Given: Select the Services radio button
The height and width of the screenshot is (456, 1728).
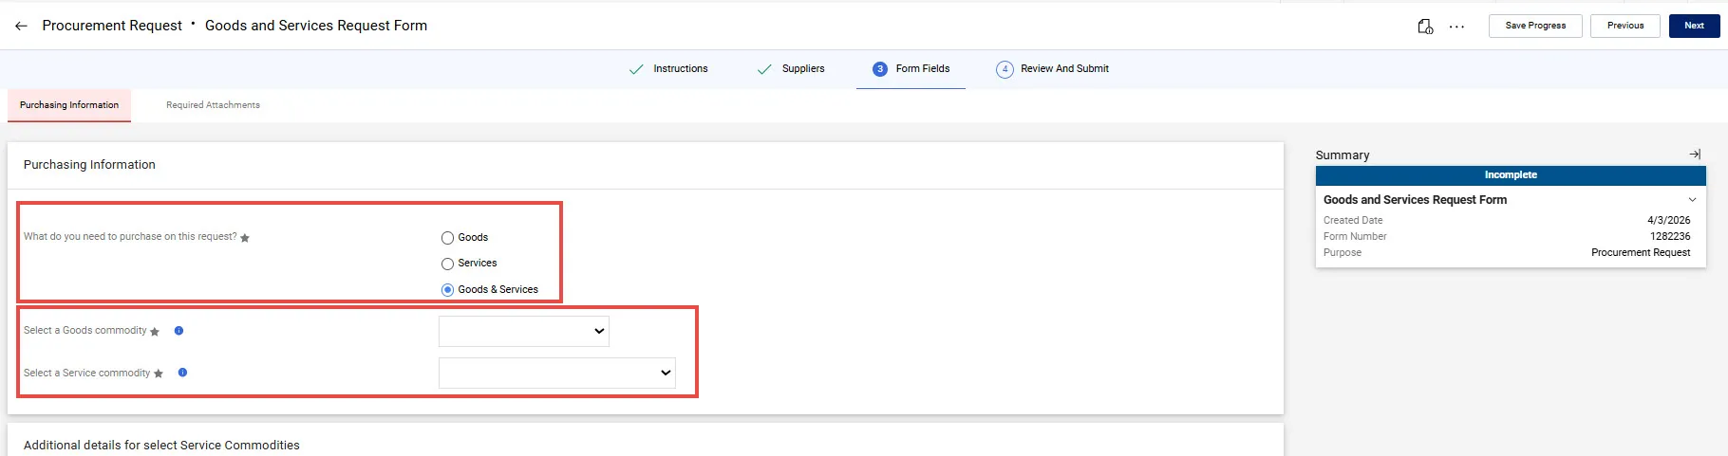Looking at the screenshot, I should click(447, 264).
